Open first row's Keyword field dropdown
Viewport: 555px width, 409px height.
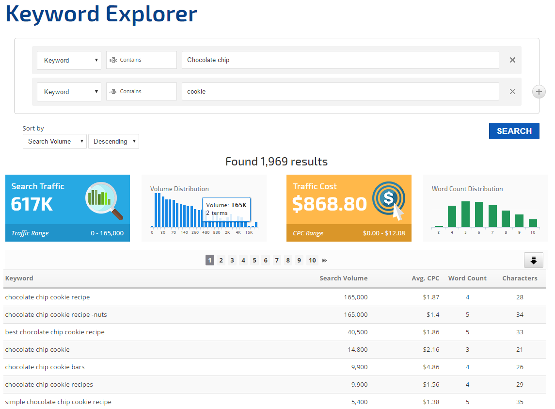[69, 60]
